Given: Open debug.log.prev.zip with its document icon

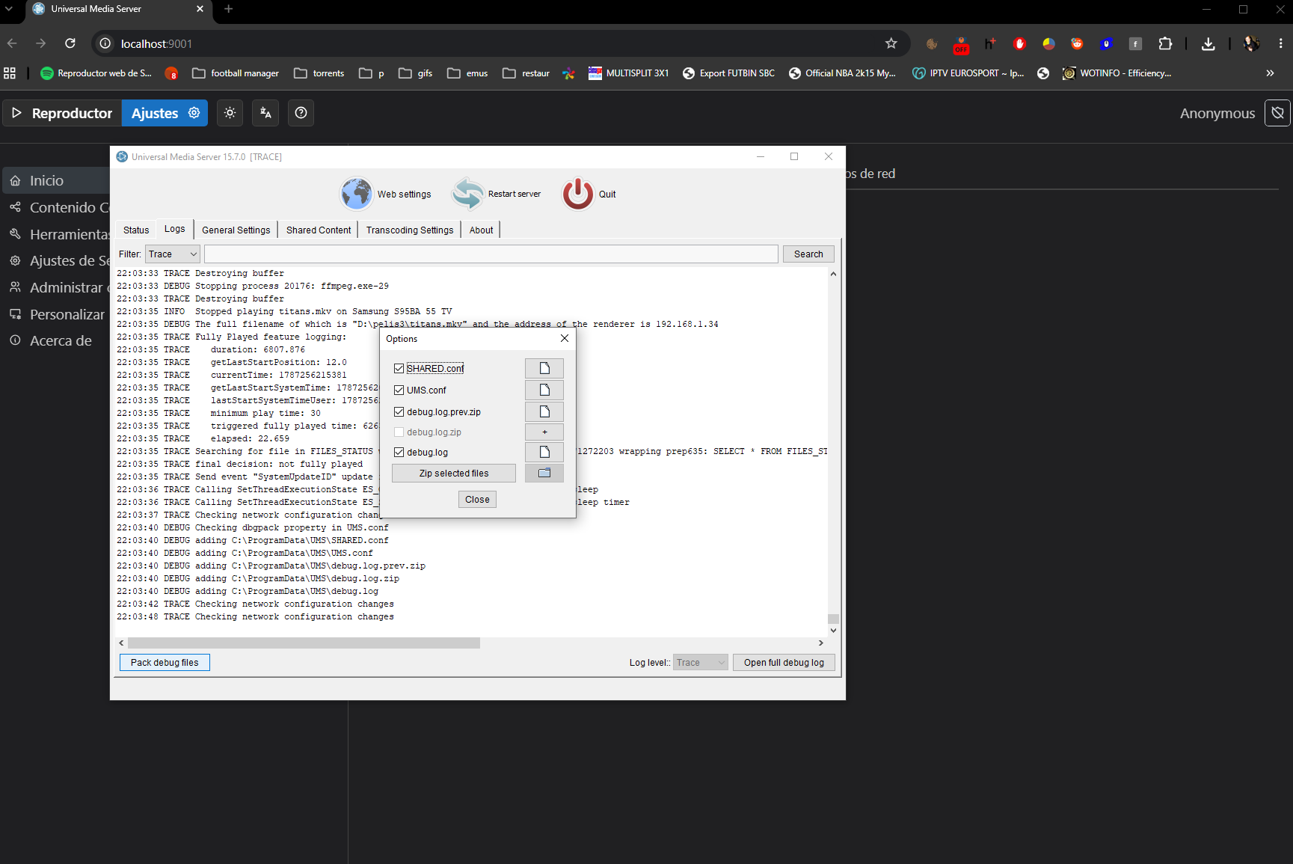Looking at the screenshot, I should coord(544,411).
